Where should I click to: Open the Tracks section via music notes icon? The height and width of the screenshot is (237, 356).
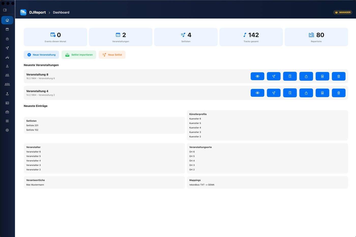(x=7, y=57)
